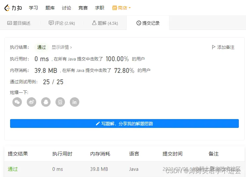Switch to the 题解 (4.5k) tab

tap(105, 23)
